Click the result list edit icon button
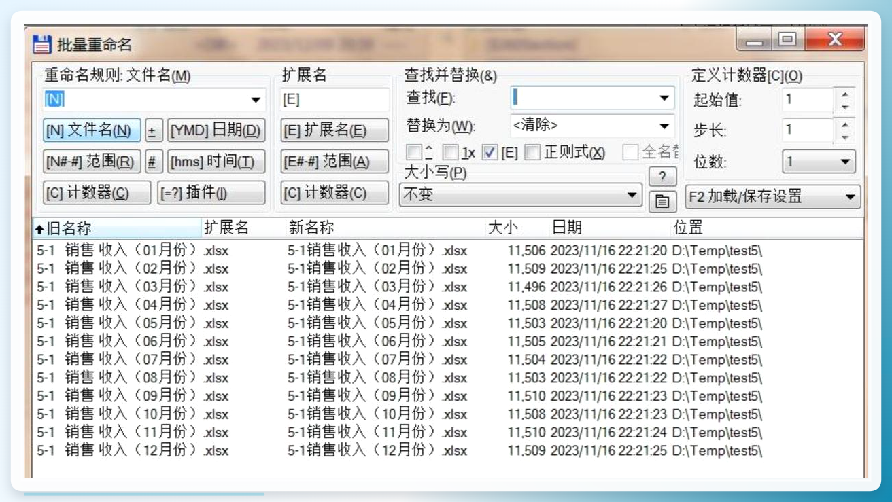The image size is (892, 502). click(662, 201)
